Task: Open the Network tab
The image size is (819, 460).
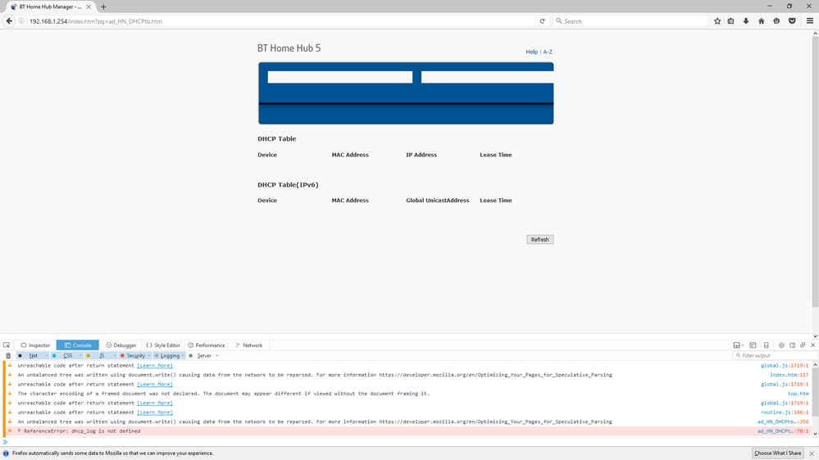Action: pos(248,345)
